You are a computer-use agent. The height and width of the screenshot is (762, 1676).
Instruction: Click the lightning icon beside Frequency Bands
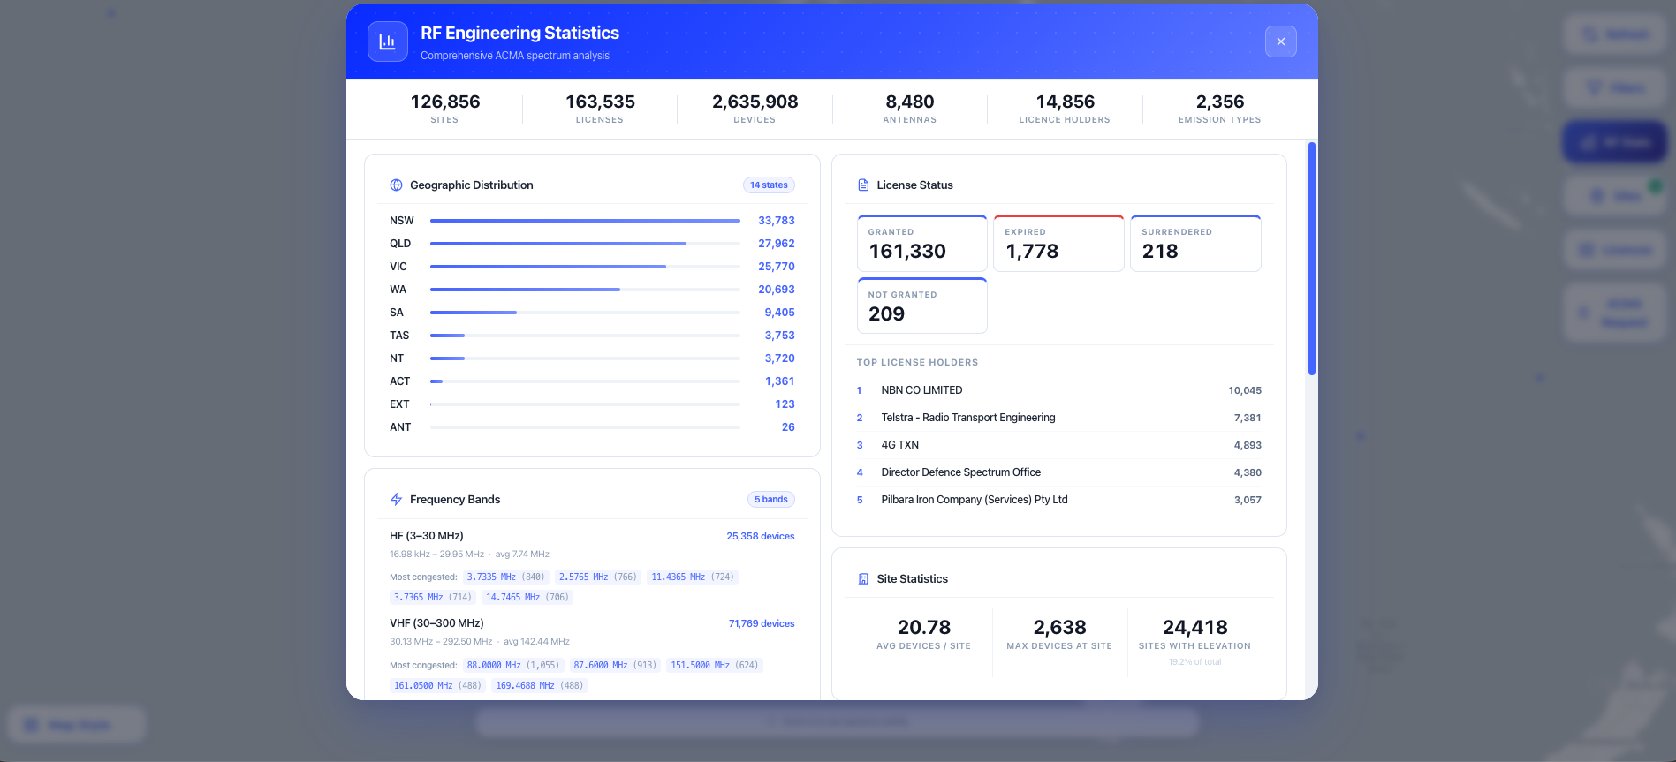(x=396, y=500)
